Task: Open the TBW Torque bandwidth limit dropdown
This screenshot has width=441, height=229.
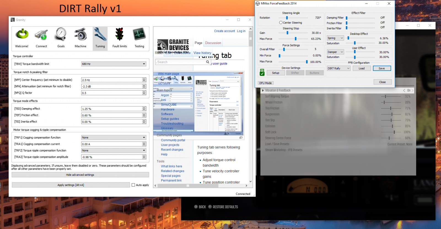Action: 114,64
